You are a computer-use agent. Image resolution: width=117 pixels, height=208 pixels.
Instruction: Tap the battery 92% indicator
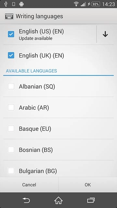tap(95, 4)
